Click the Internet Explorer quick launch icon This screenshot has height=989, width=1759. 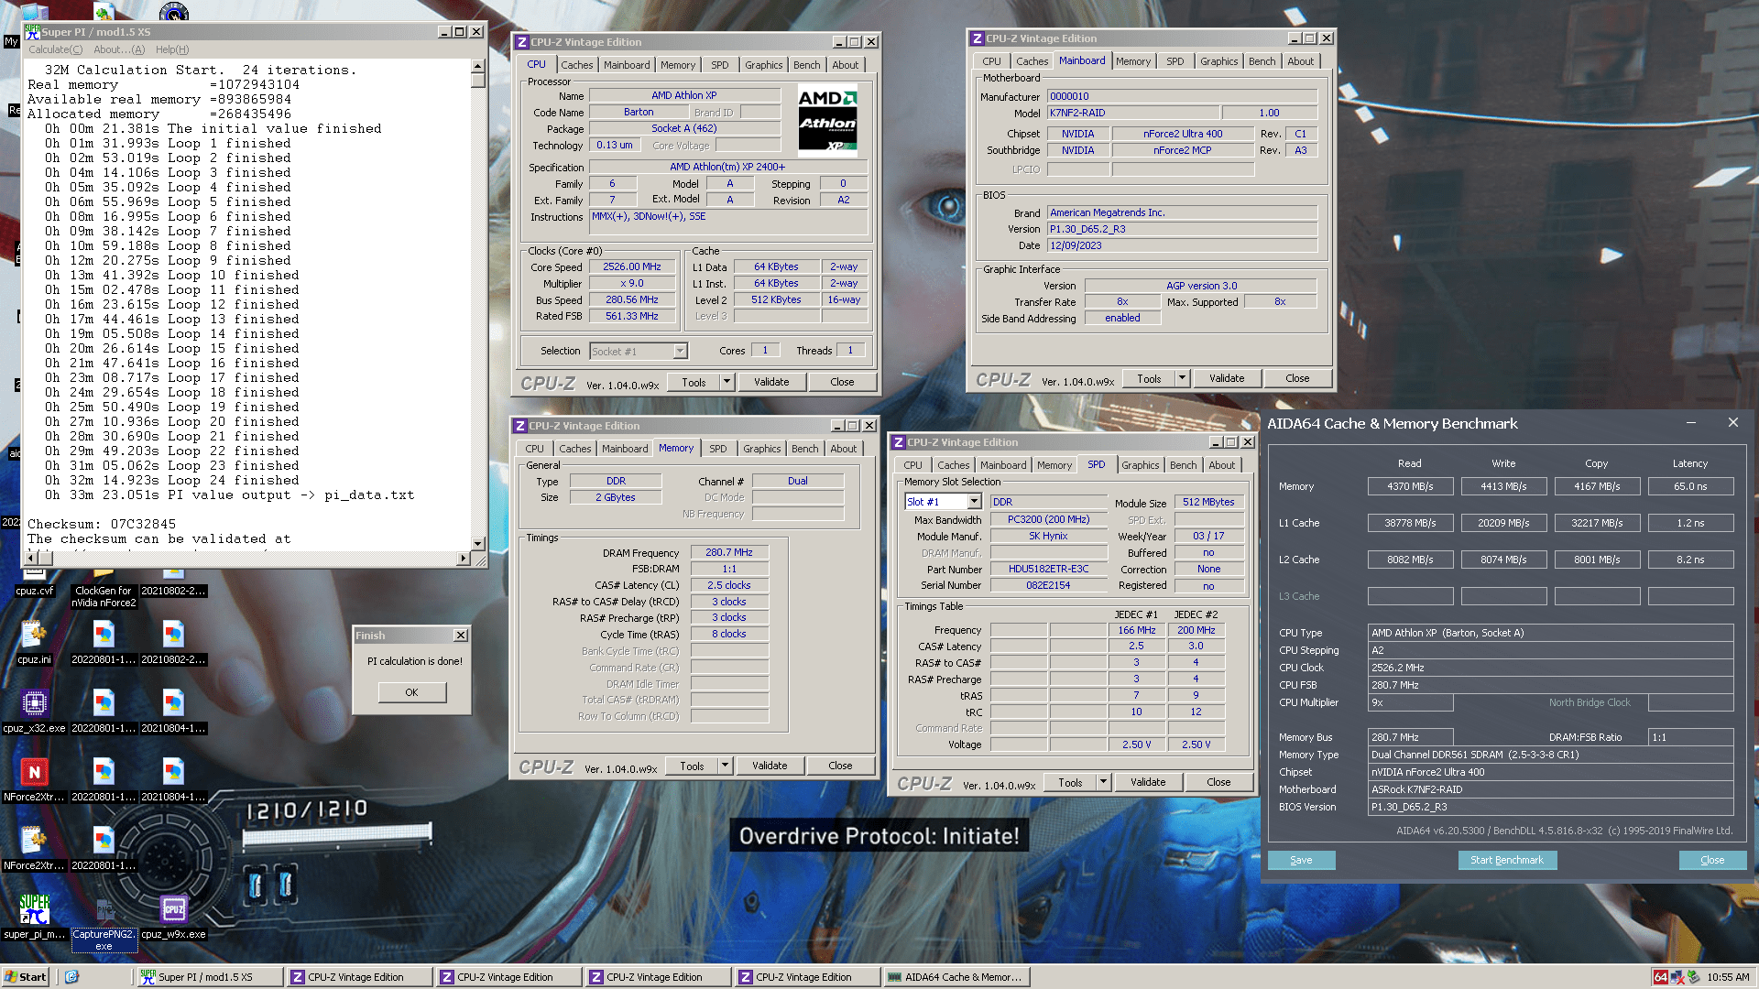72,977
